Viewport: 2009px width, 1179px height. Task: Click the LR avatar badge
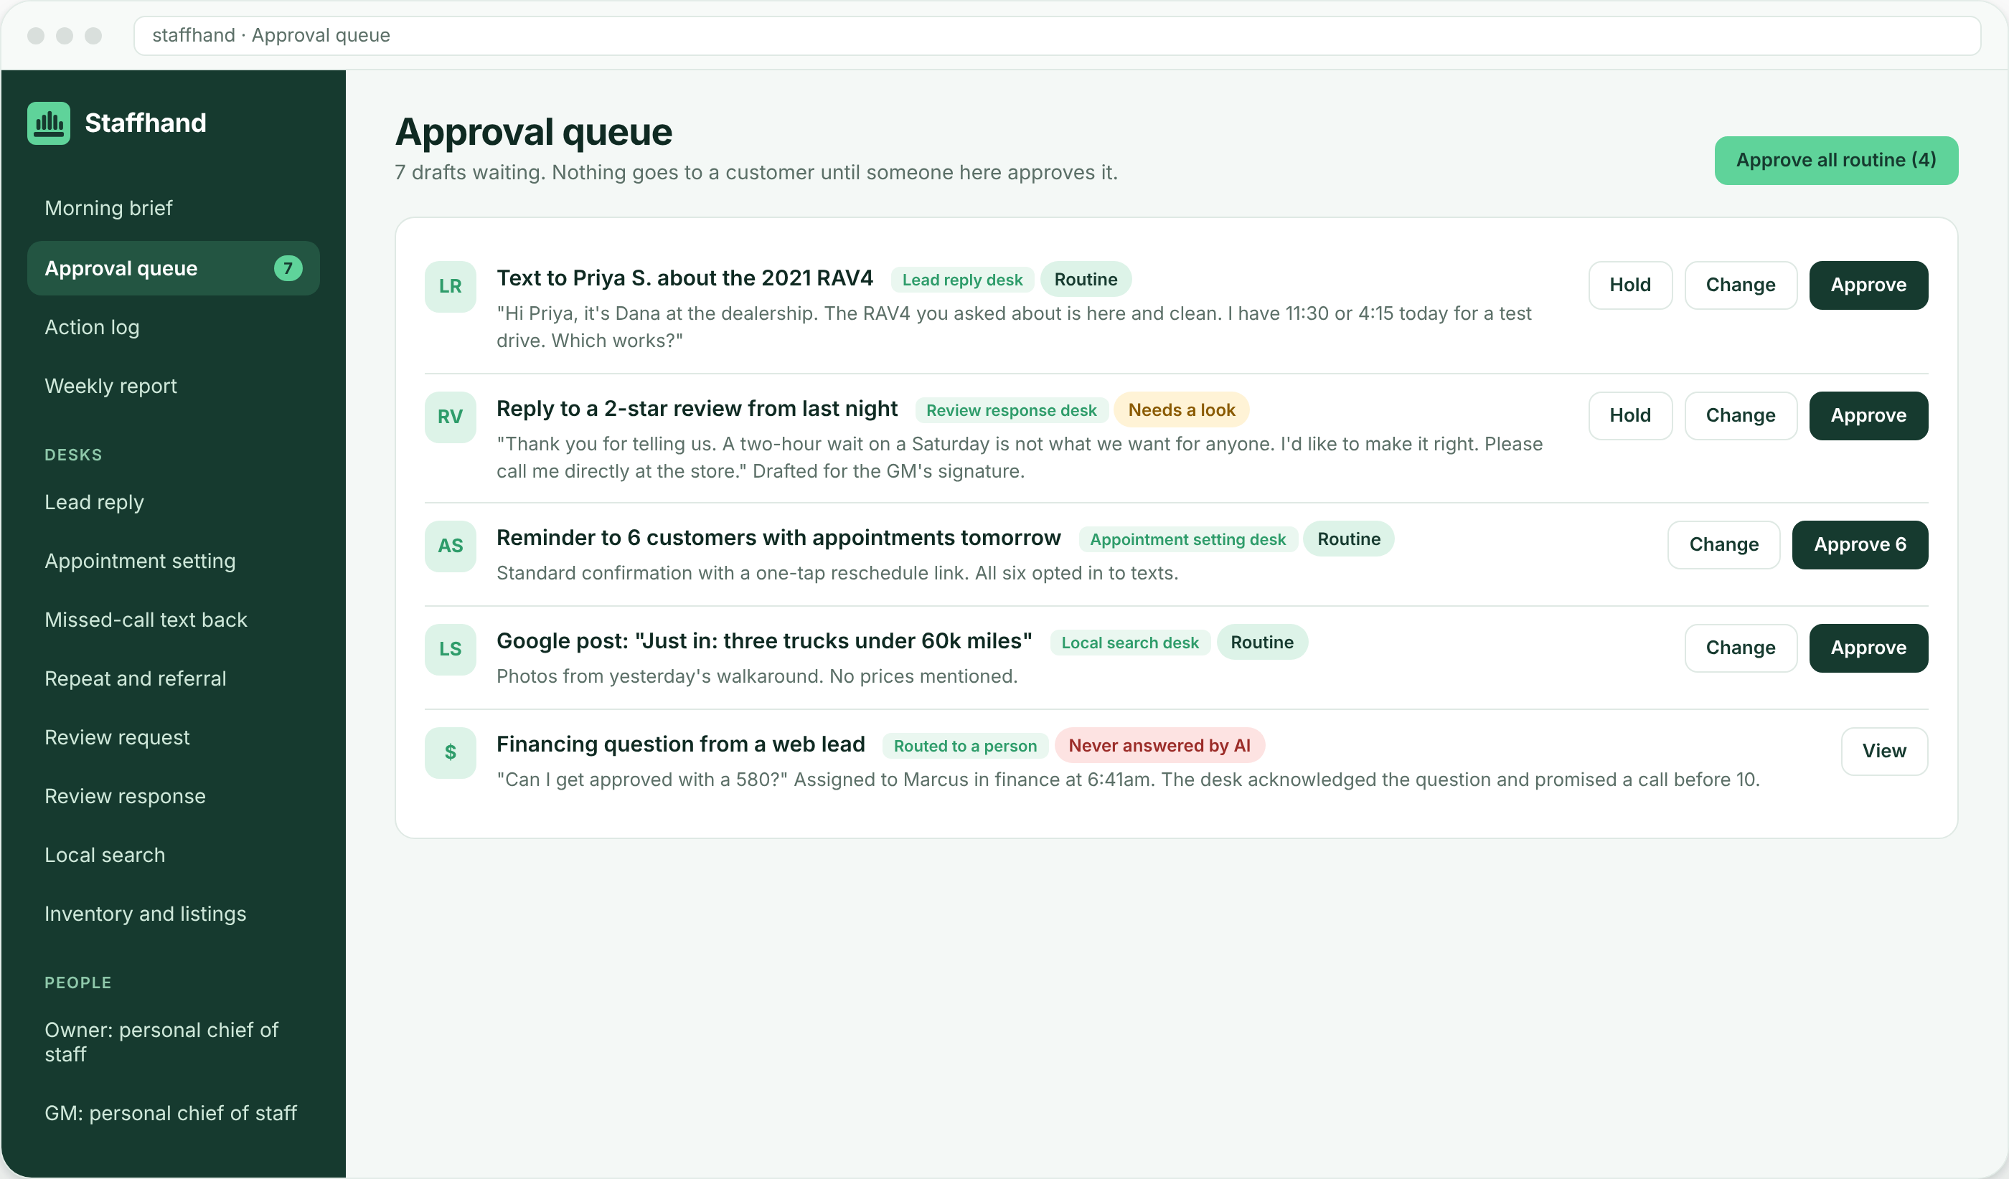pyautogui.click(x=451, y=286)
